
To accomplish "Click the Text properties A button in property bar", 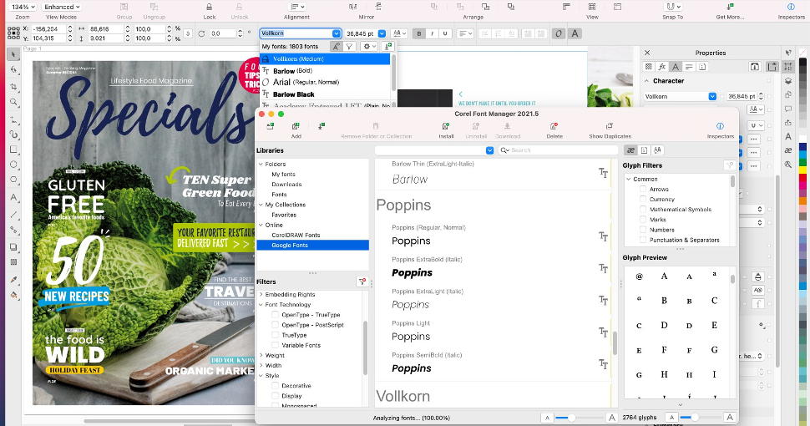I will 575,33.
